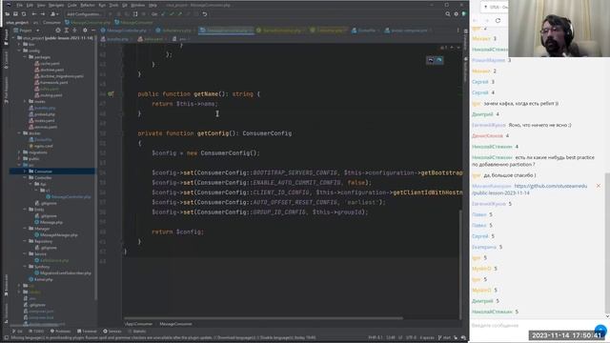Close the pinned github link message

pos(599,186)
